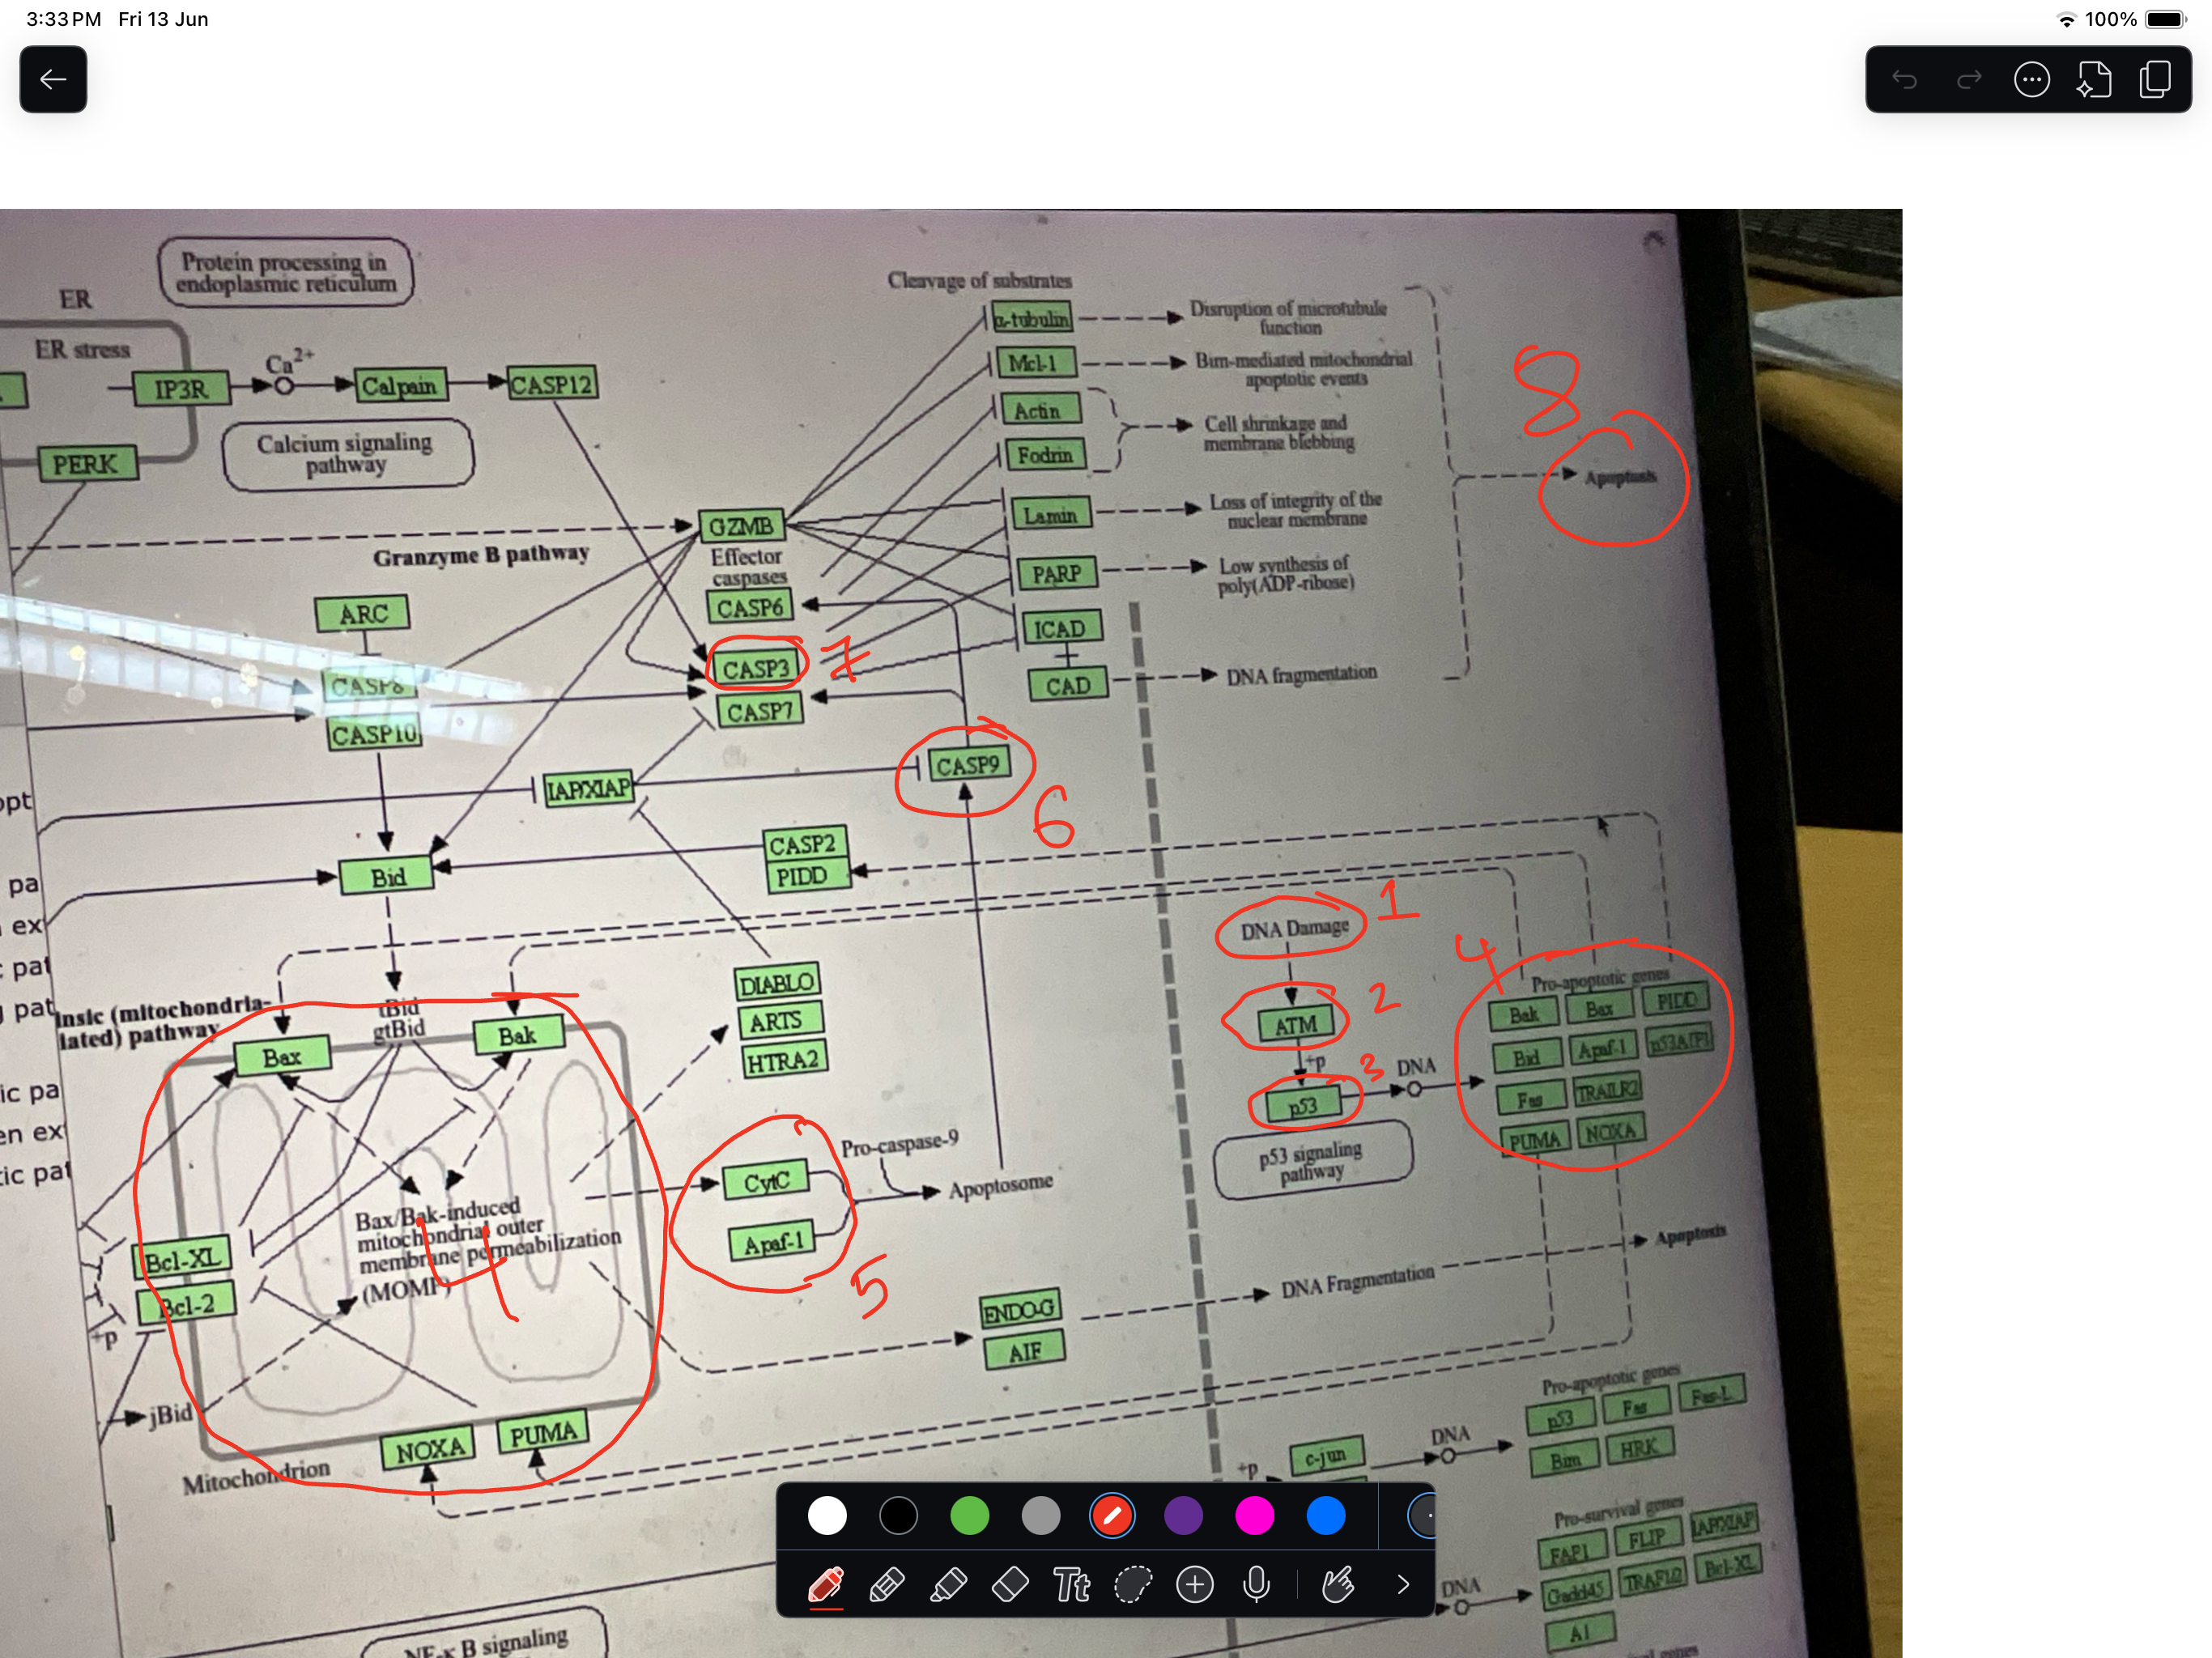The image size is (2212, 1658).
Task: Tap the Lamin box
Action: (1050, 515)
